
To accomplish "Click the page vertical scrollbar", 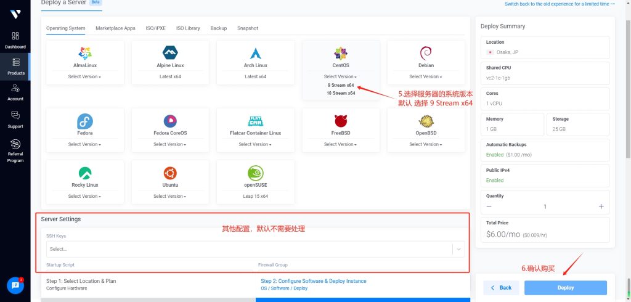I will (628, 89).
